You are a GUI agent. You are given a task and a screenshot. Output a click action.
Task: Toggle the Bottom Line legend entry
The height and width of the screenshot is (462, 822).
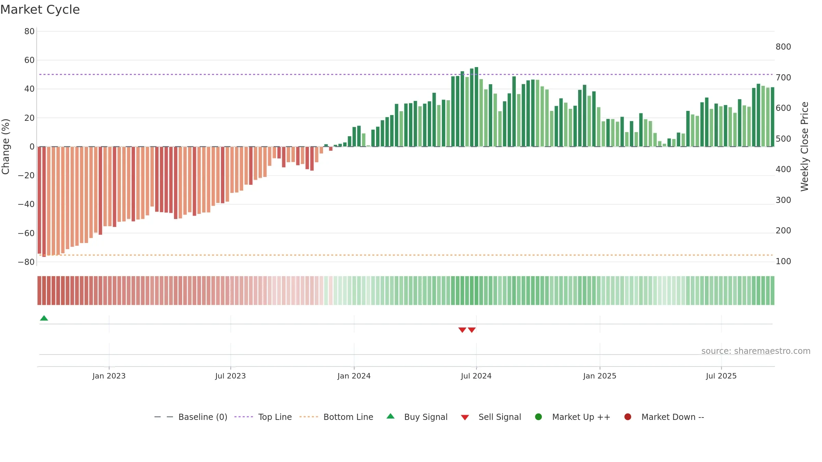pyautogui.click(x=336, y=417)
